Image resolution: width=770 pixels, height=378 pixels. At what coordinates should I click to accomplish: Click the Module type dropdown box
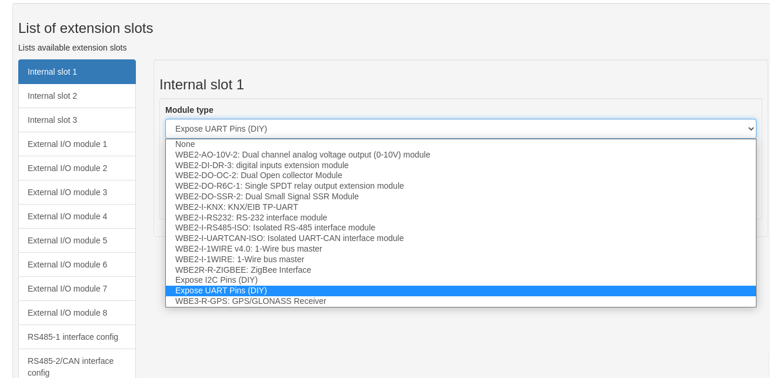(x=461, y=129)
